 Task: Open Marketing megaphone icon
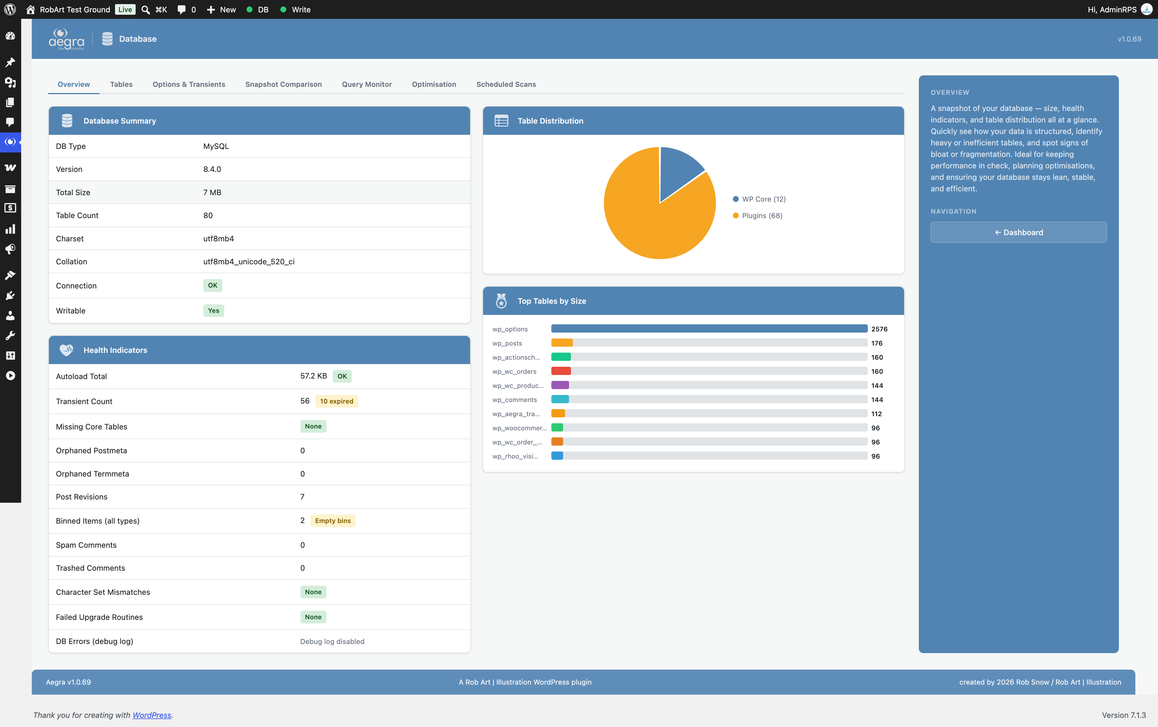10,249
